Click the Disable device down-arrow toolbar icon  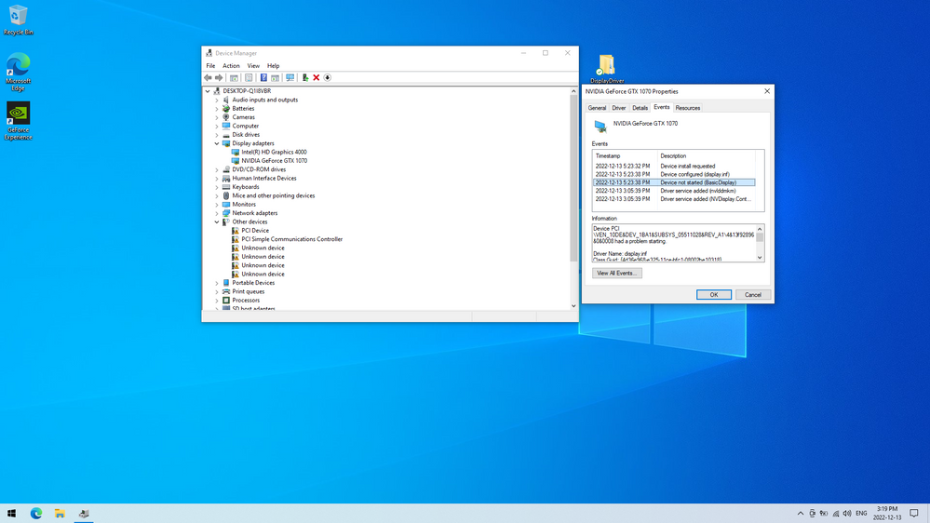(327, 77)
